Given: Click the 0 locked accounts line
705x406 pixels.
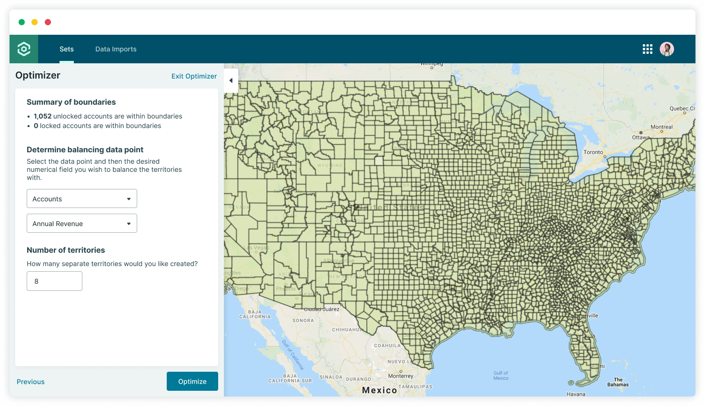Looking at the screenshot, I should [97, 126].
